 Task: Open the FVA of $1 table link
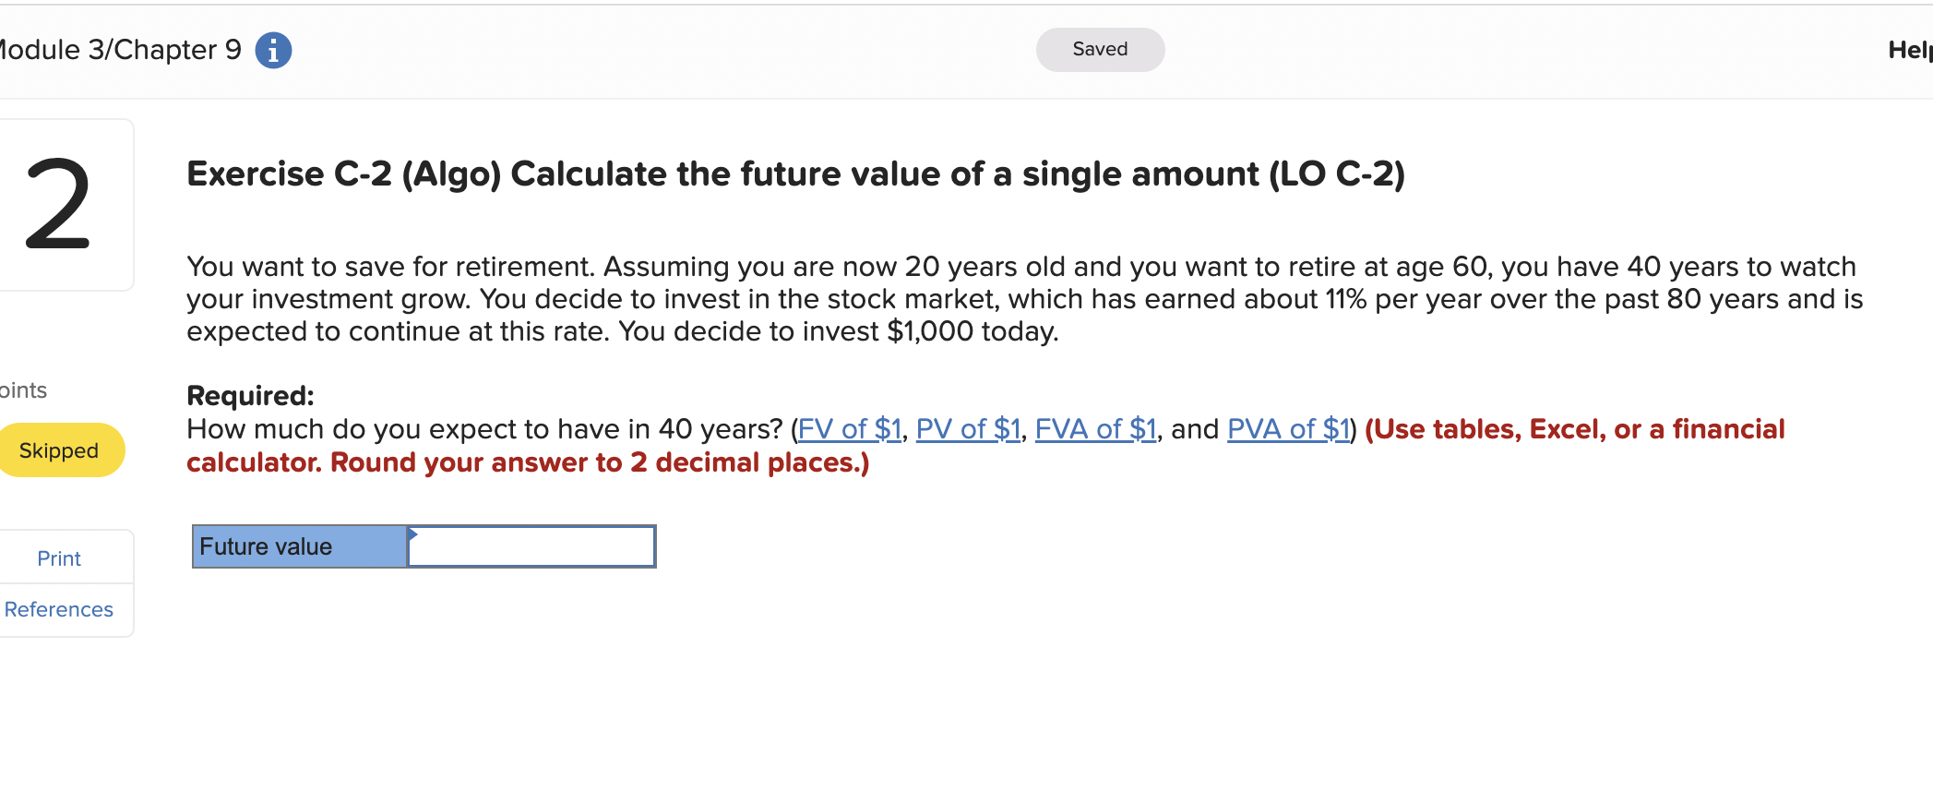[x=1094, y=428]
